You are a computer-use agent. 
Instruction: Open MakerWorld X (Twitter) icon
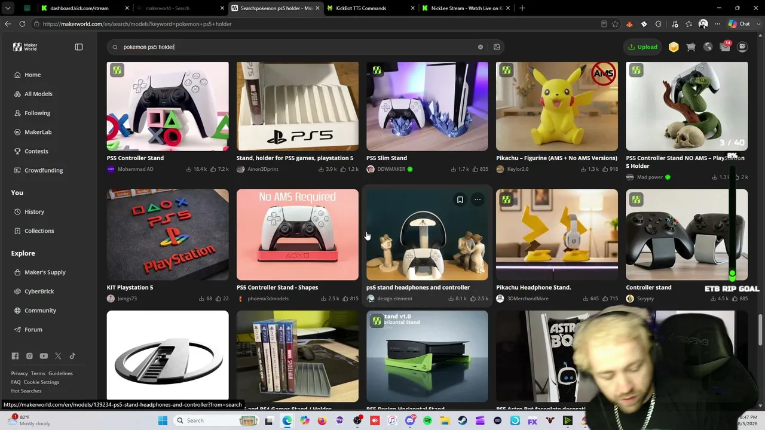pyautogui.click(x=58, y=356)
